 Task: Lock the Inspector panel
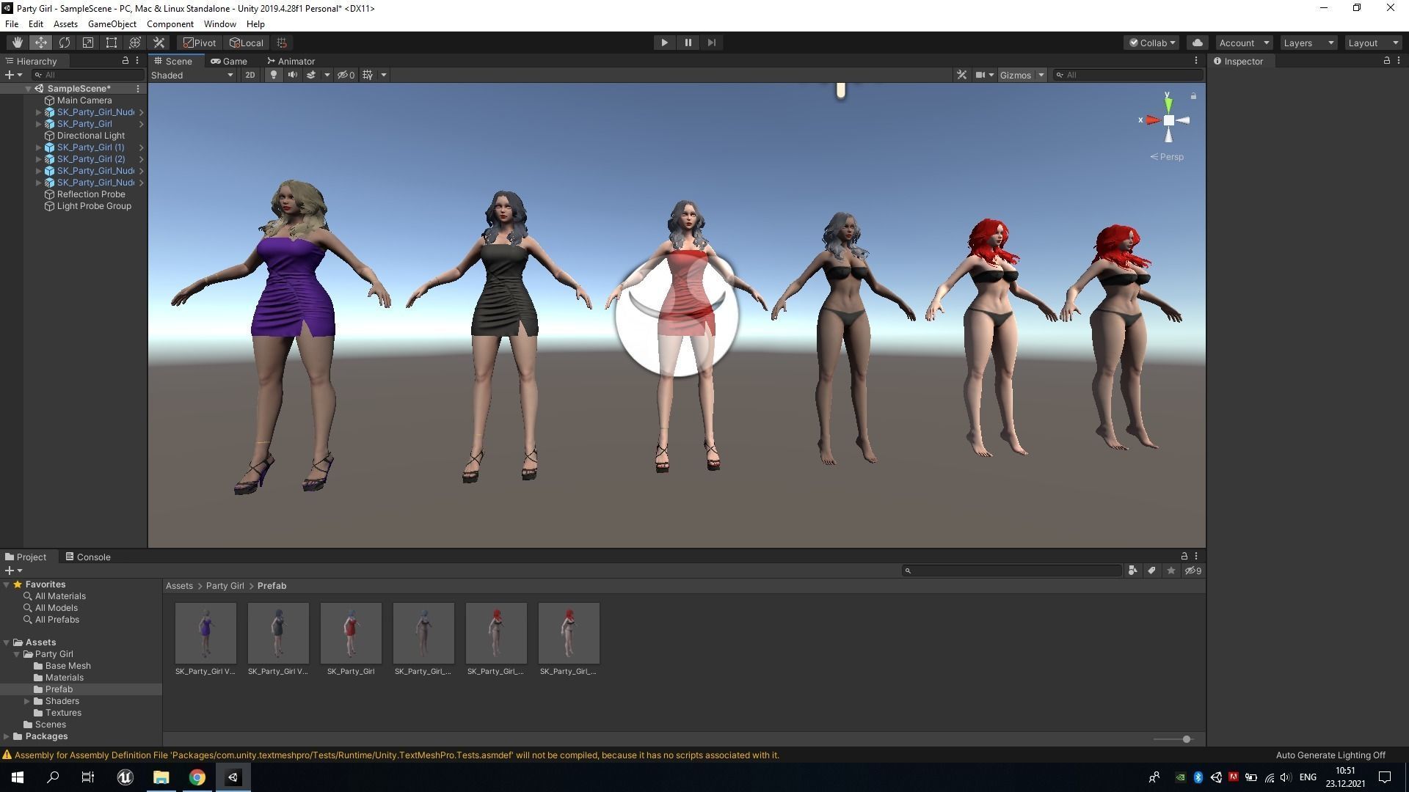(x=1386, y=61)
